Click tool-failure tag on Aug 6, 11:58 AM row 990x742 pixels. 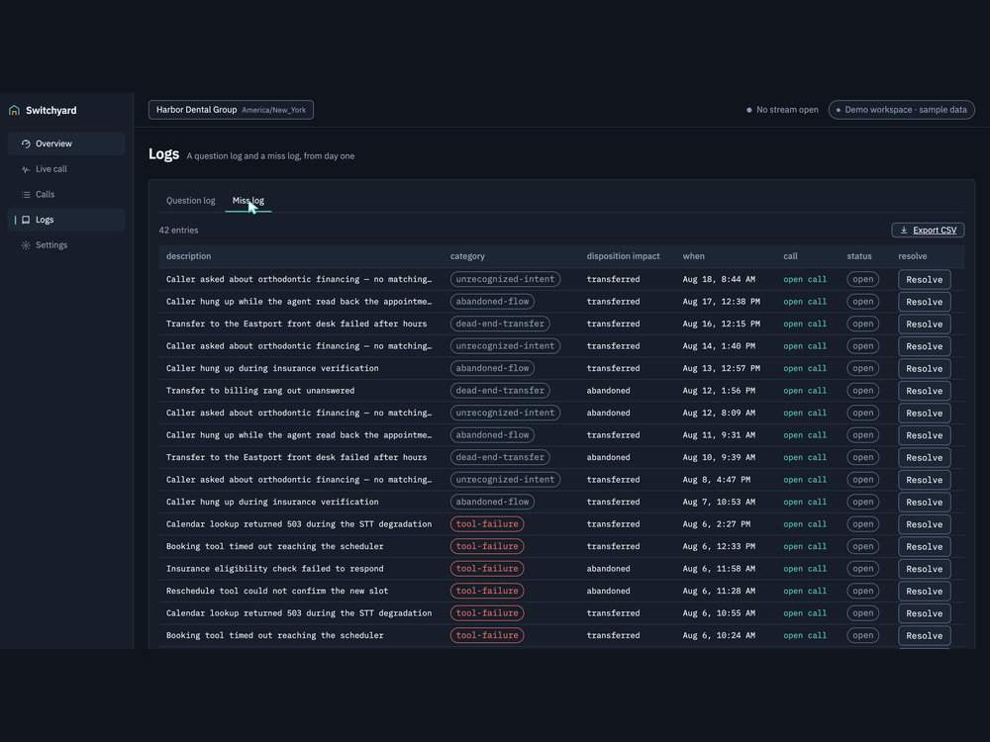[487, 569]
